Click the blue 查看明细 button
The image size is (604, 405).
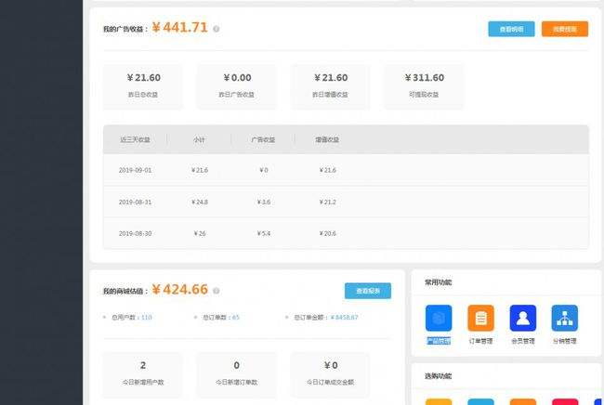click(x=511, y=29)
